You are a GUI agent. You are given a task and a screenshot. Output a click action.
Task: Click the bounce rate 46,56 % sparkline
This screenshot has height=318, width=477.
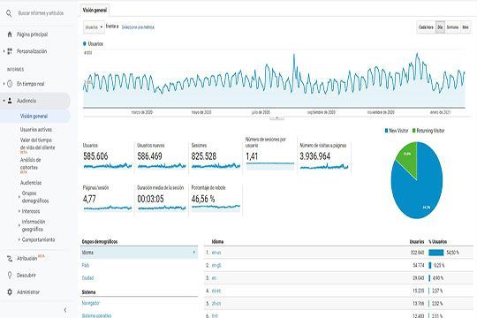(216, 208)
